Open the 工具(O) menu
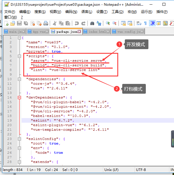The image size is (174, 175). pyautogui.click(x=118, y=12)
